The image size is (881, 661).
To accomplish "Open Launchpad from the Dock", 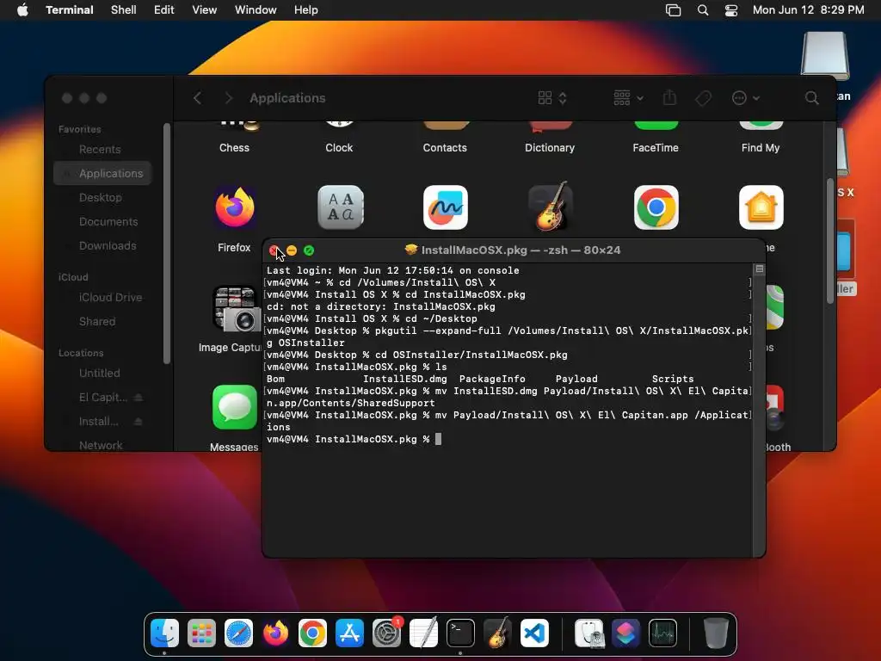I will [201, 633].
